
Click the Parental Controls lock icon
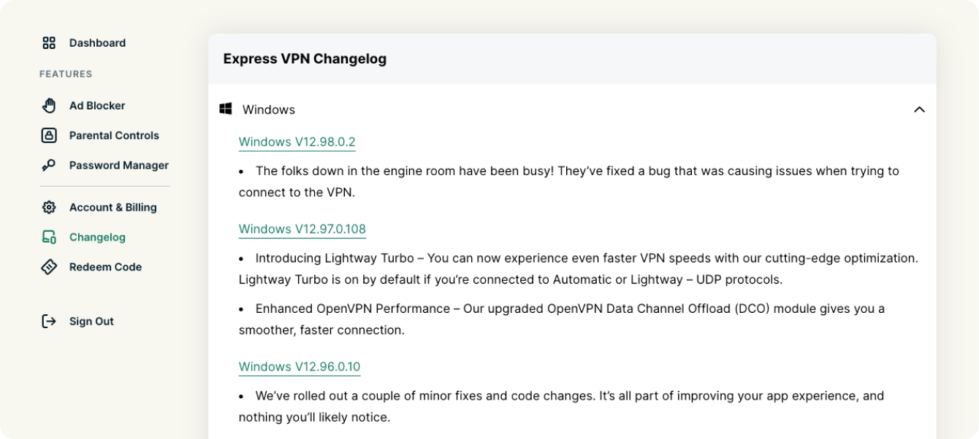point(49,136)
